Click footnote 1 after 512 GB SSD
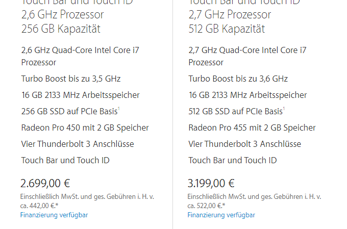The image size is (347, 229). coord(284,109)
